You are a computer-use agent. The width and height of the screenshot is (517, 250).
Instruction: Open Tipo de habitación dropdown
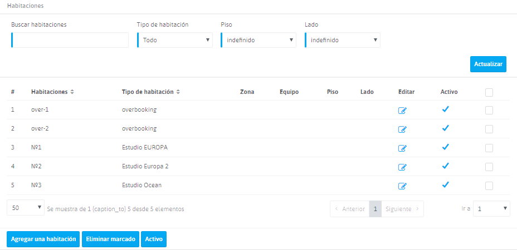click(x=175, y=40)
